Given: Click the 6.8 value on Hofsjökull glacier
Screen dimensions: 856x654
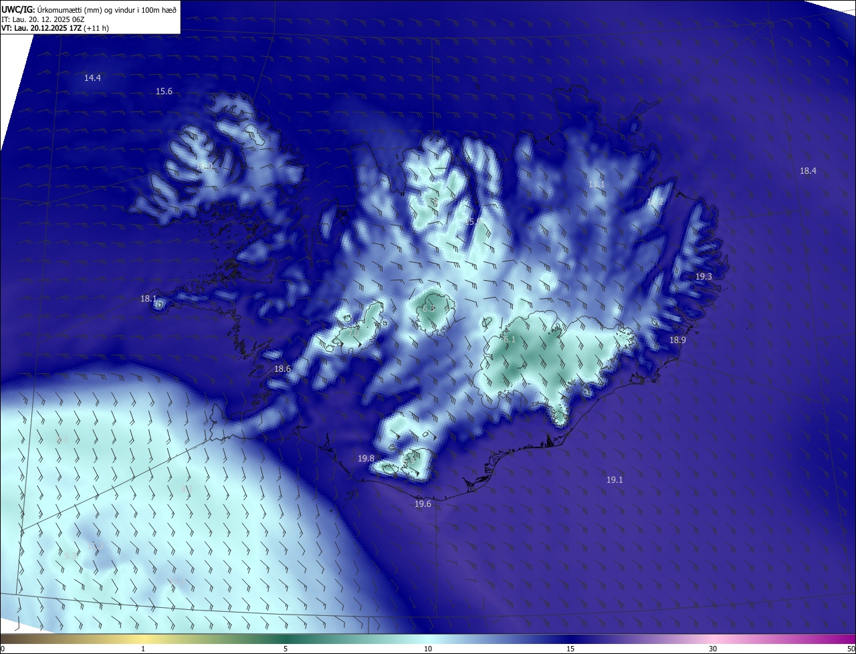Looking at the screenshot, I should [429, 309].
